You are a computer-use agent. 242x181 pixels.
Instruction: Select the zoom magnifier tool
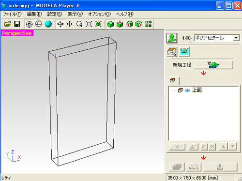click(x=79, y=24)
